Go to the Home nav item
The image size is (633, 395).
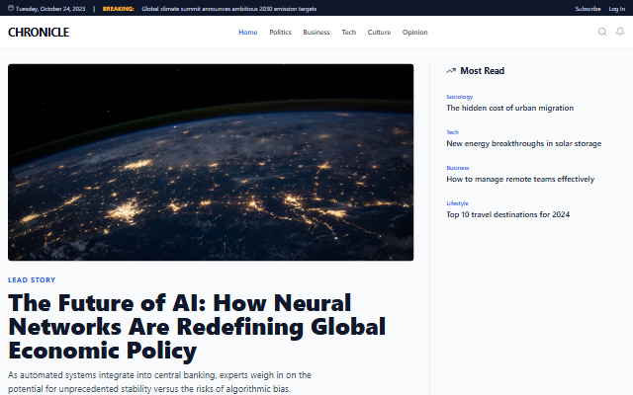[248, 33]
